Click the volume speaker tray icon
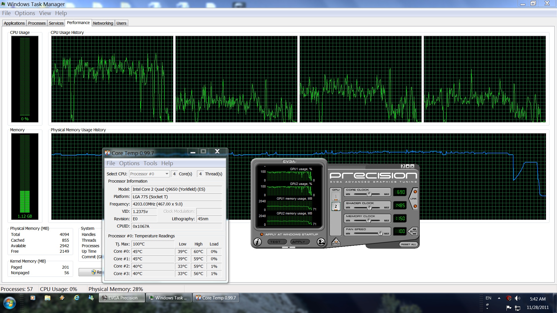This screenshot has height=313, width=557. pyautogui.click(x=517, y=298)
